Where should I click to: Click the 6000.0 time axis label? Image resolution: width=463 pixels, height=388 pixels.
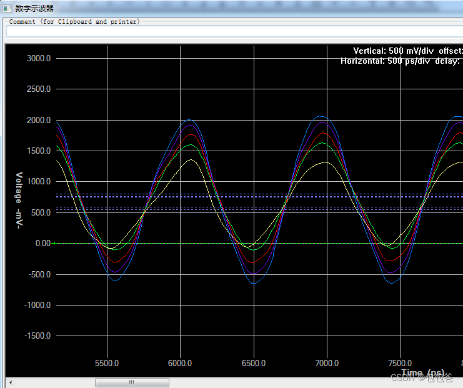tap(180, 363)
